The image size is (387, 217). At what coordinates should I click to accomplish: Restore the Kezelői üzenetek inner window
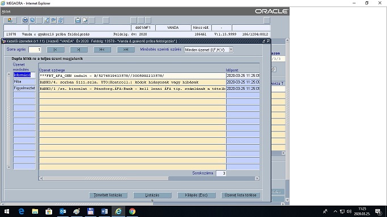click(x=264, y=41)
